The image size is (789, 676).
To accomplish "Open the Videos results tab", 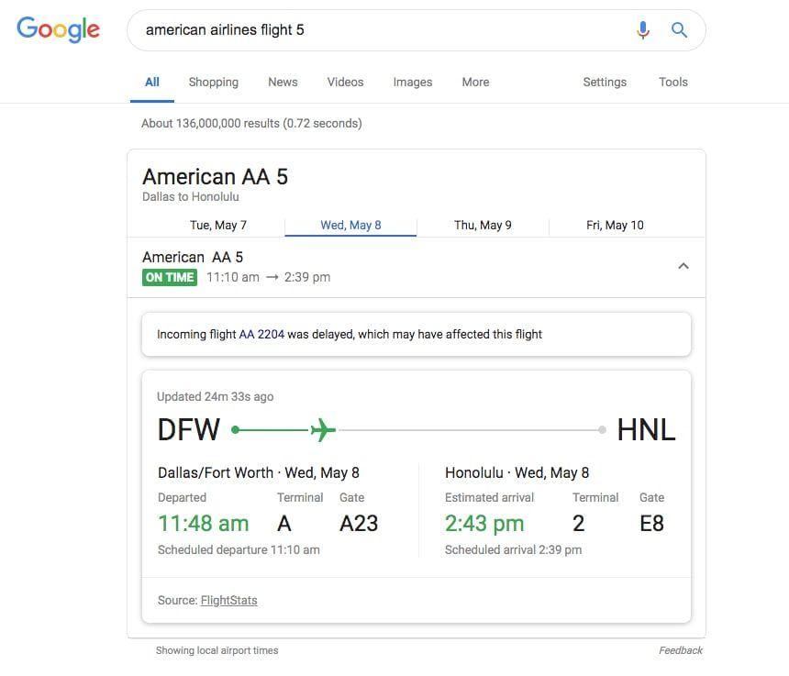I will [x=345, y=82].
